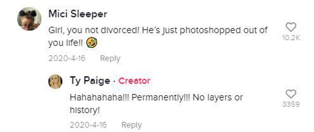Click the 3359 like count
The height and width of the screenshot is (132, 314).
[291, 104]
